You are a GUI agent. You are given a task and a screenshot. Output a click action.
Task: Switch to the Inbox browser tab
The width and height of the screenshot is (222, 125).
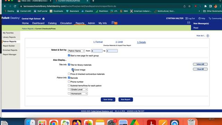coord(35,1)
